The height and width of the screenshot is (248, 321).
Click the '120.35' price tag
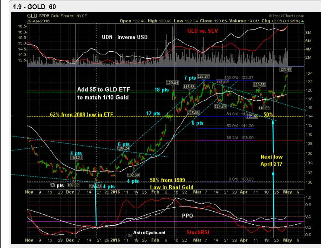coord(259,85)
